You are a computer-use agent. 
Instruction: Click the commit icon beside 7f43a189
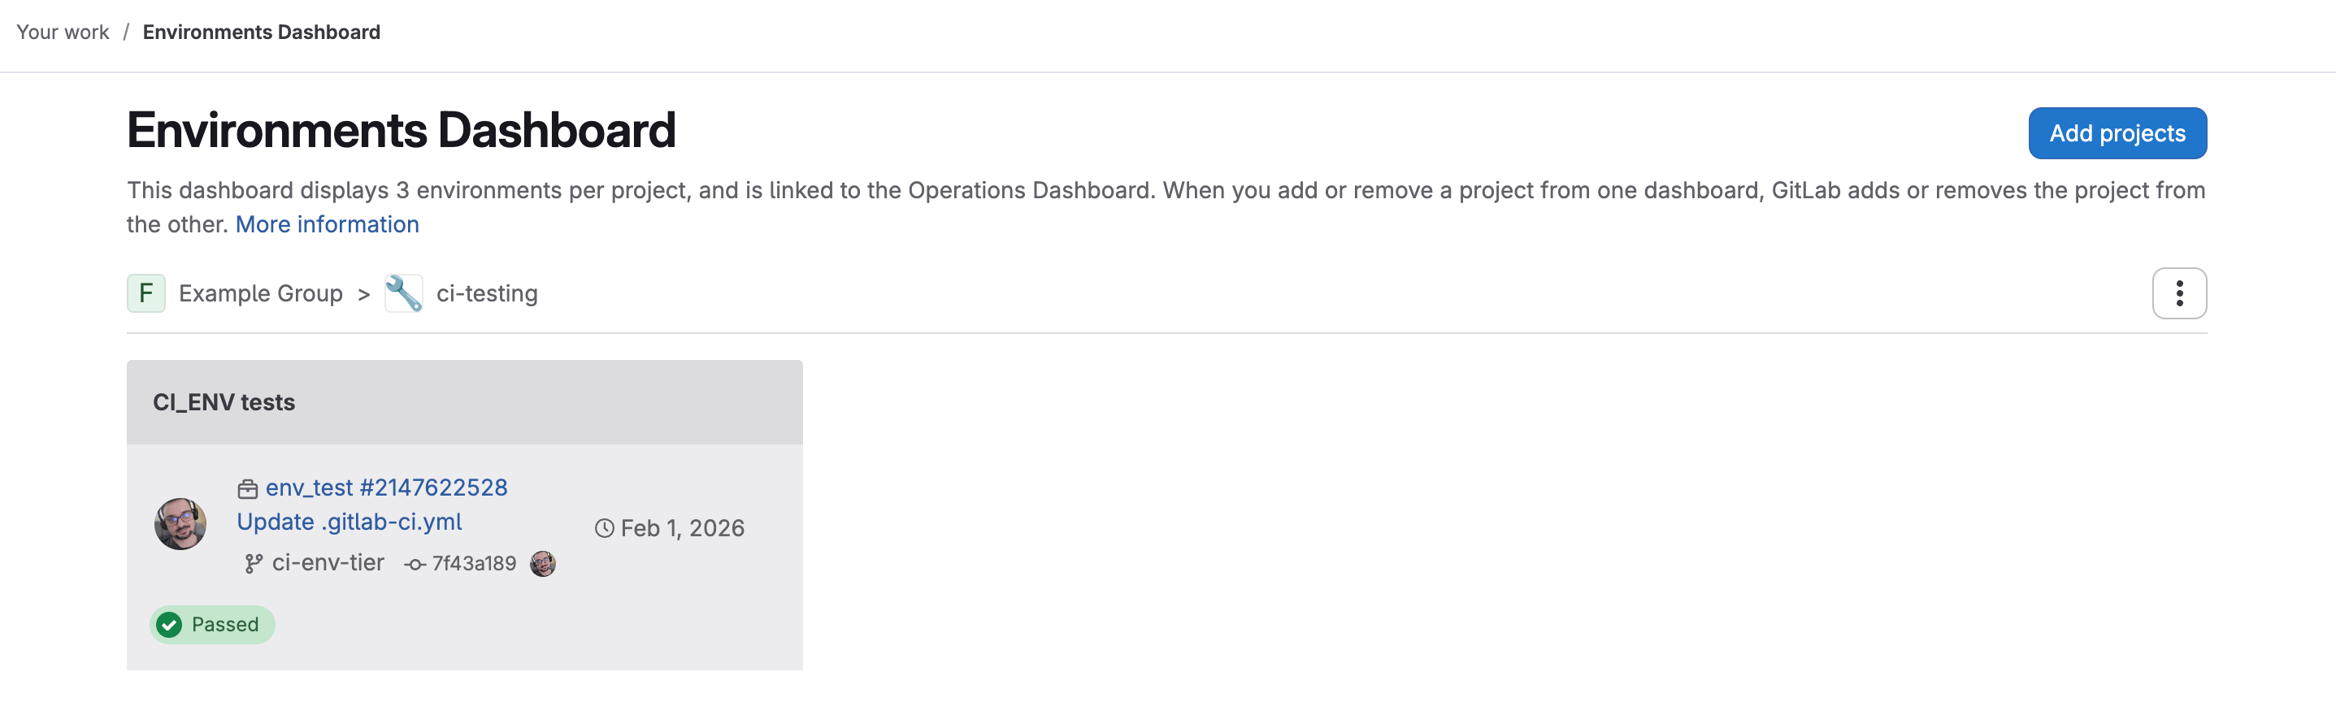pyautogui.click(x=415, y=564)
